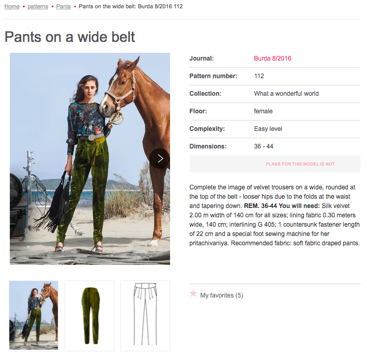Click the current page breadcrumb text
The image size is (367, 356).
130,7
